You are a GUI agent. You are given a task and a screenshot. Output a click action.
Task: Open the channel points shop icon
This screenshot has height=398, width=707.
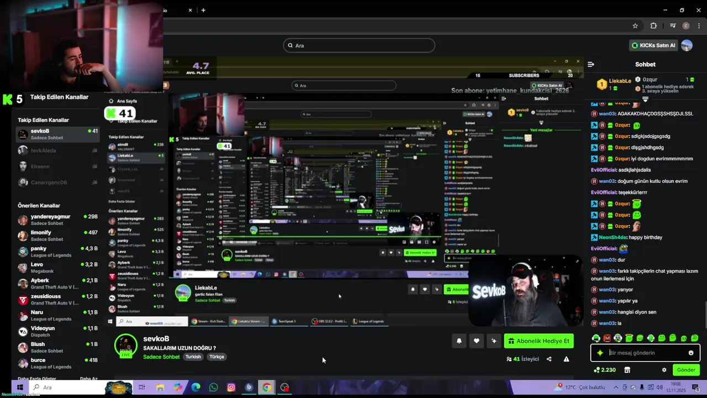tap(627, 370)
